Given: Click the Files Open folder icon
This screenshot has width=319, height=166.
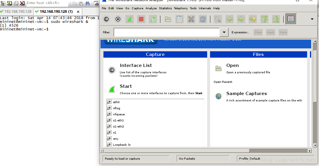Looking at the screenshot, I should click(x=218, y=69).
